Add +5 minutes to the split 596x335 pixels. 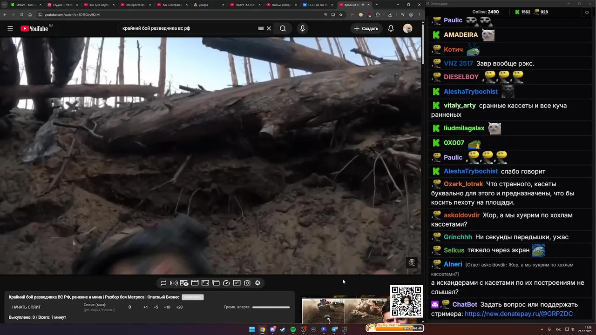click(x=156, y=307)
